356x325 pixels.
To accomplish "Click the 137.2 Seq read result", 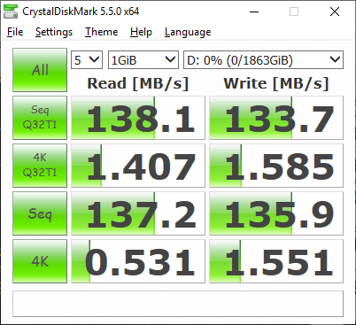I will pyautogui.click(x=138, y=213).
